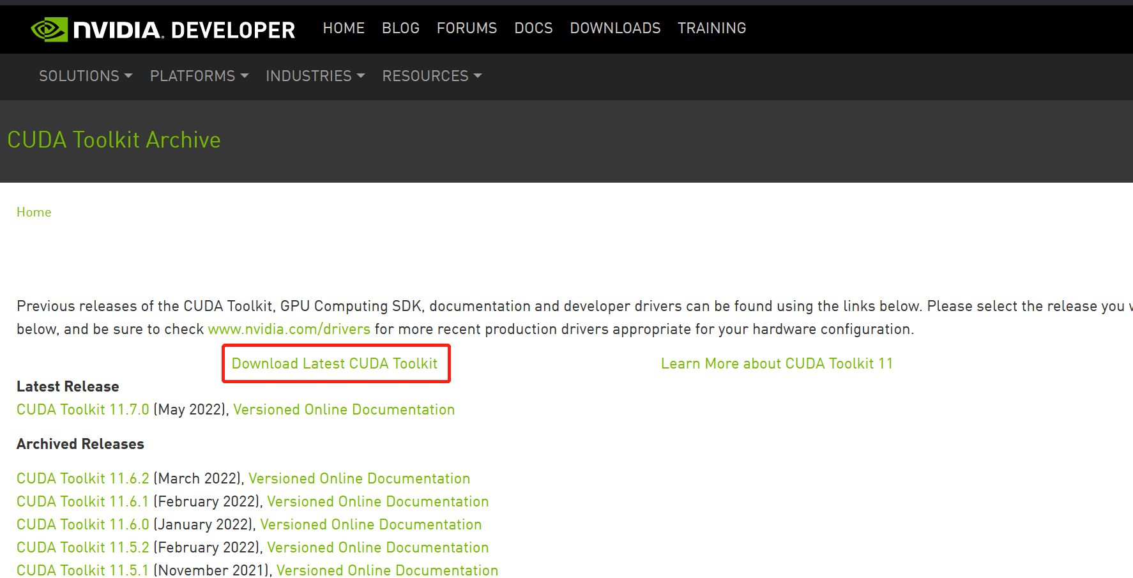The image size is (1133, 578).
Task: Open CUDA Toolkit 11.5.1 archive link
Action: click(83, 570)
